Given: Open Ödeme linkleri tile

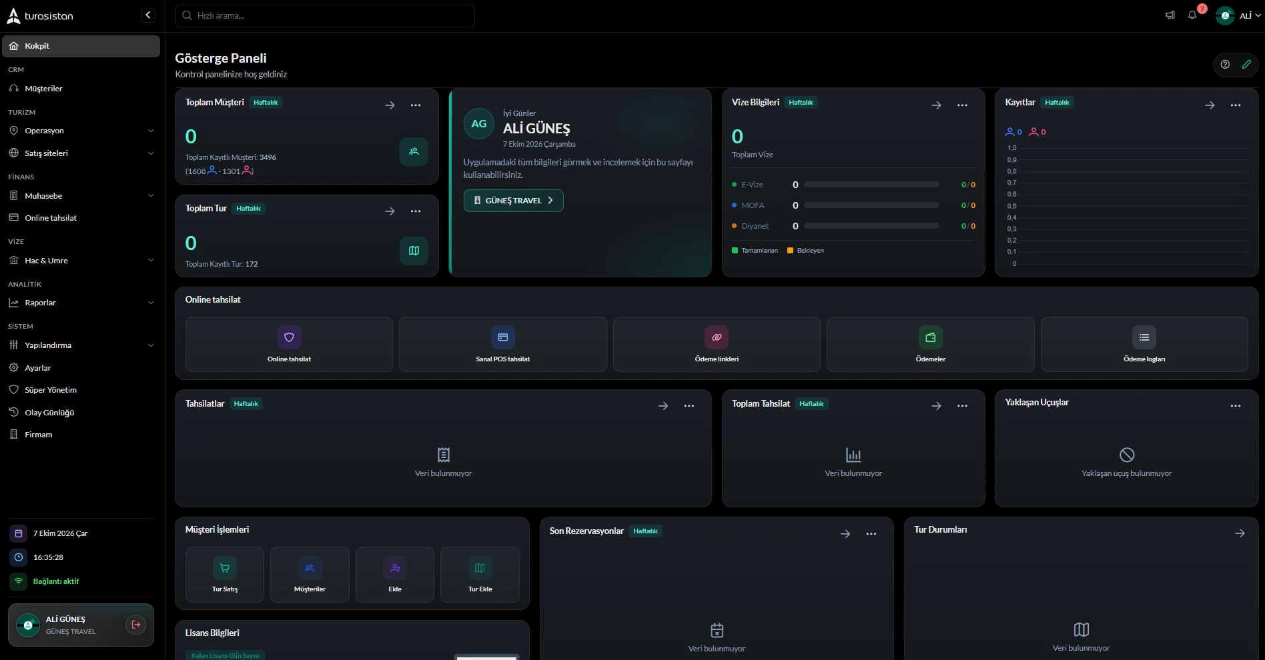Looking at the screenshot, I should coord(717,344).
